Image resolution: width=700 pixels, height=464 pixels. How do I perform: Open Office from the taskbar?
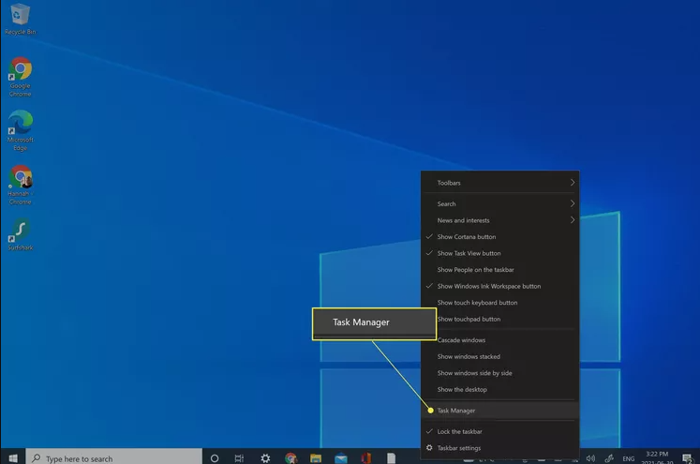[x=366, y=458]
